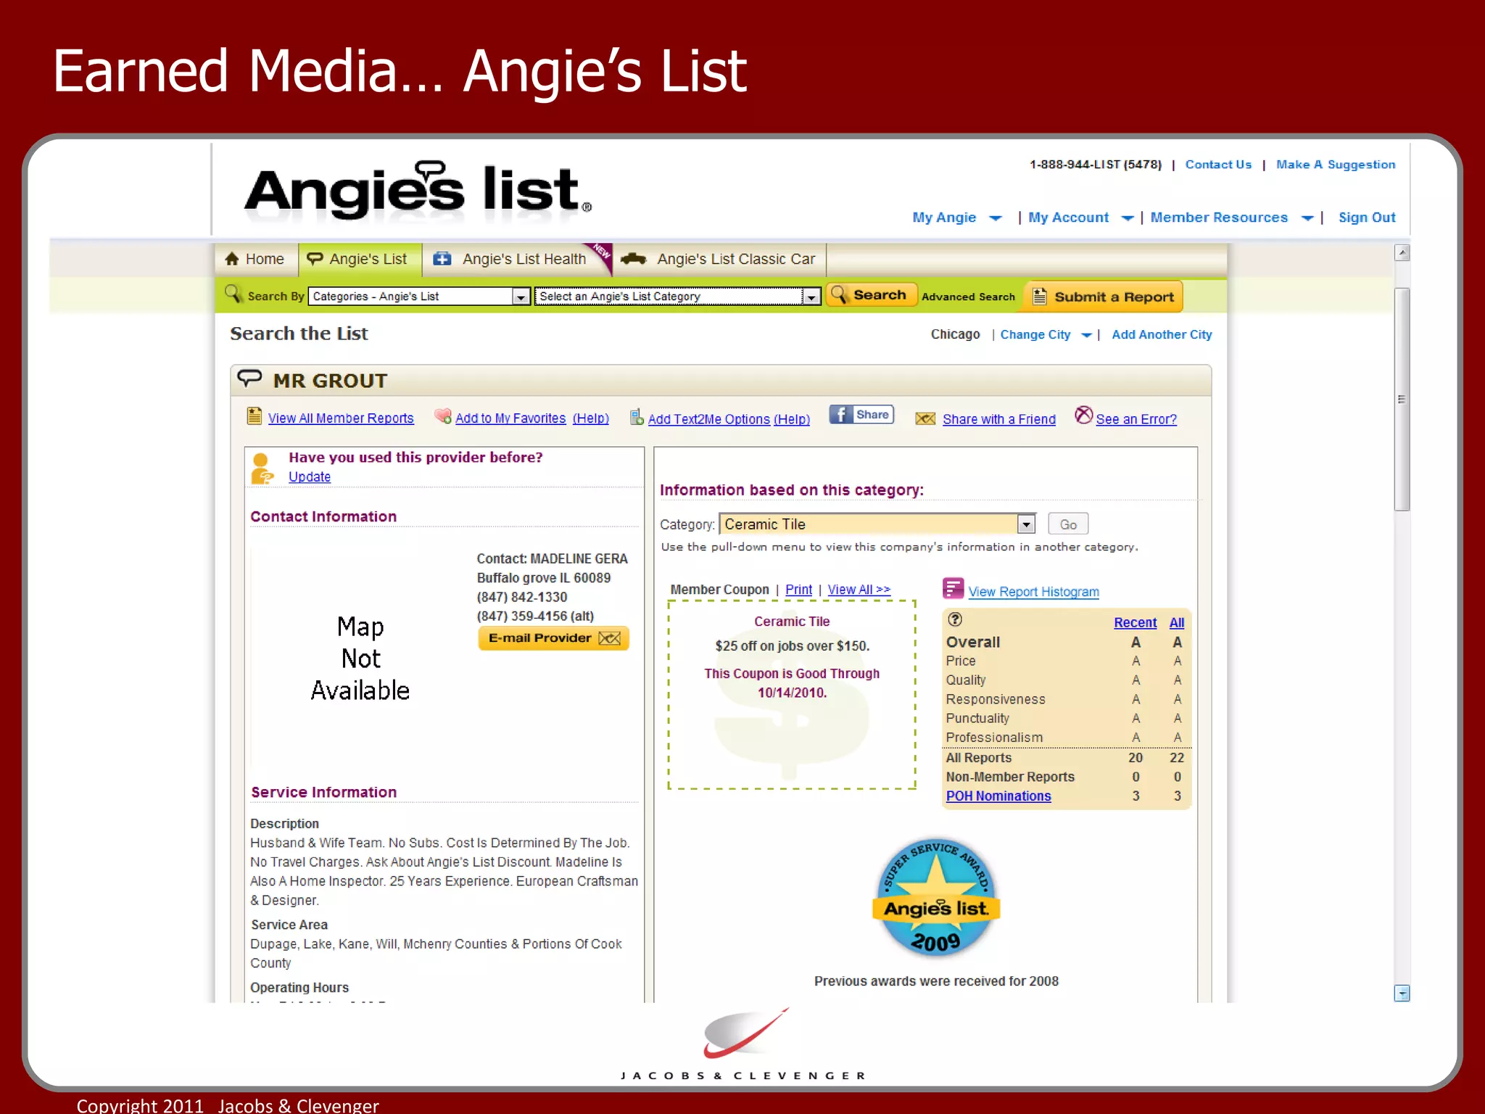Screen dimensions: 1485x1114
Task: Click the Classic Car icon
Action: [634, 259]
